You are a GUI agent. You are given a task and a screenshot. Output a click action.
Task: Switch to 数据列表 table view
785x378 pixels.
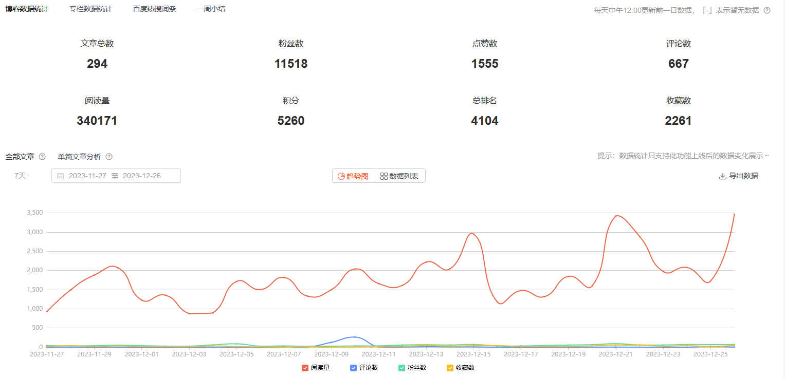pyautogui.click(x=400, y=176)
